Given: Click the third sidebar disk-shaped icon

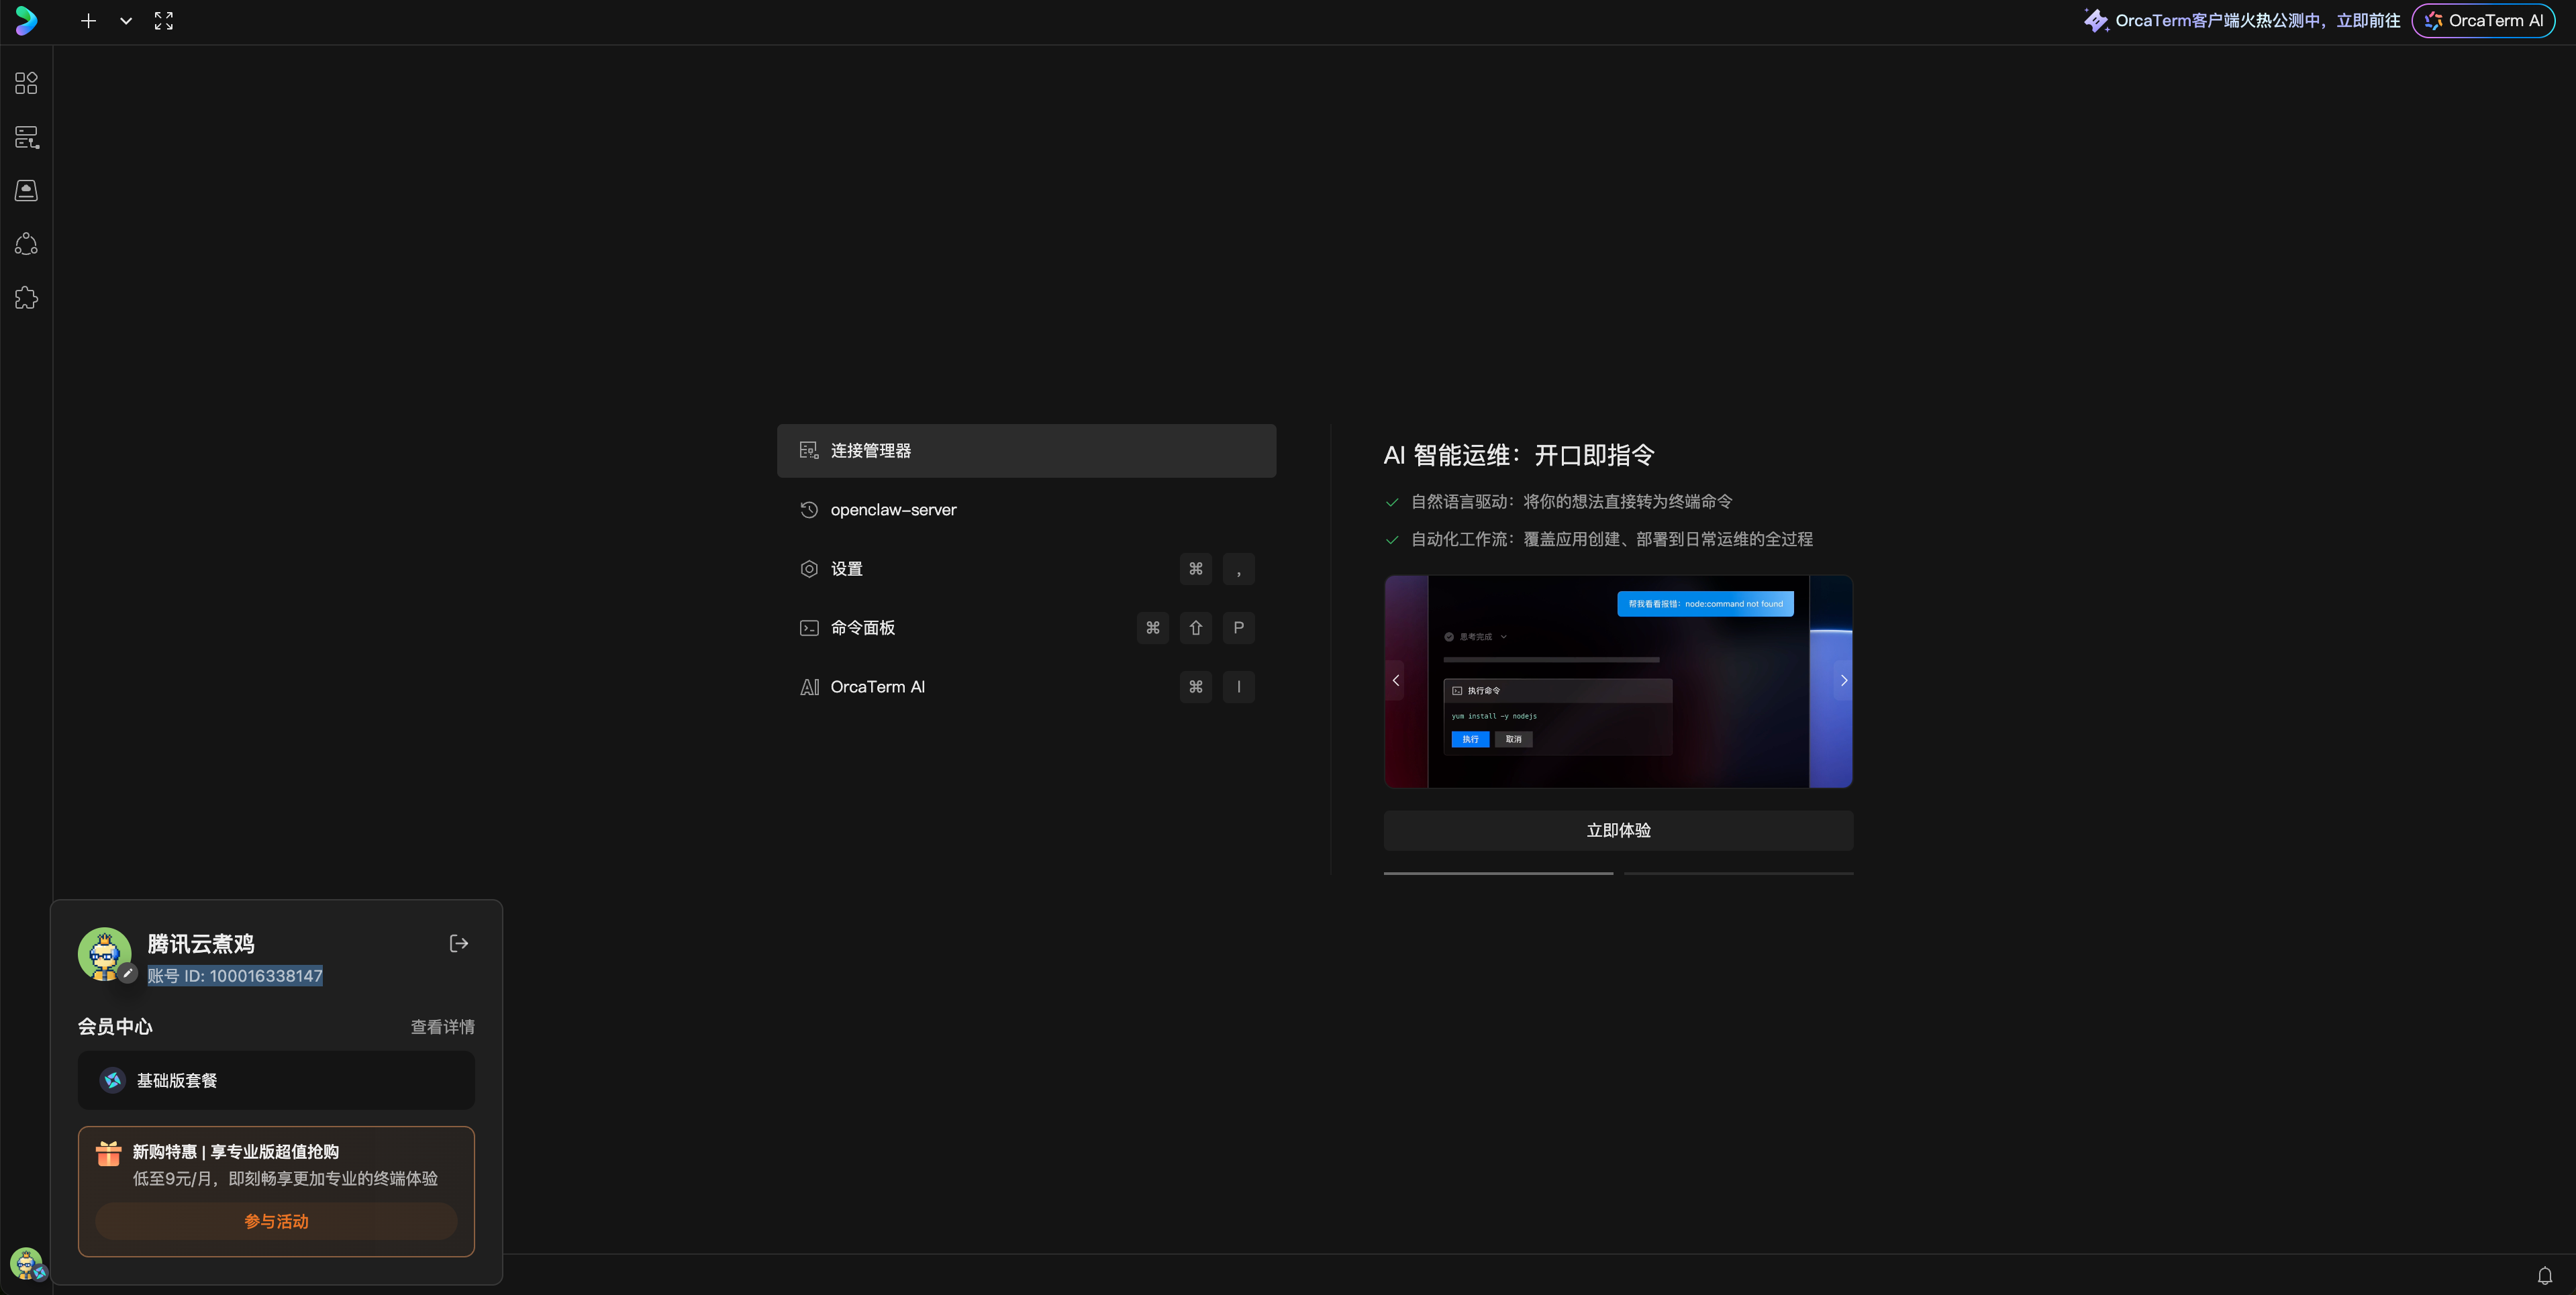Looking at the screenshot, I should [x=26, y=191].
